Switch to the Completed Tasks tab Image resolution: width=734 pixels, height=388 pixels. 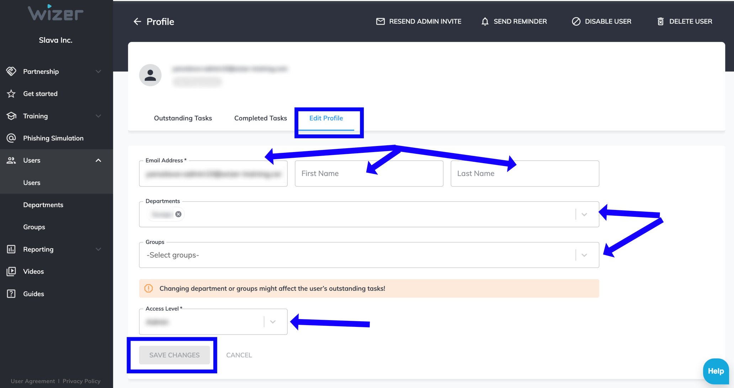coord(260,118)
